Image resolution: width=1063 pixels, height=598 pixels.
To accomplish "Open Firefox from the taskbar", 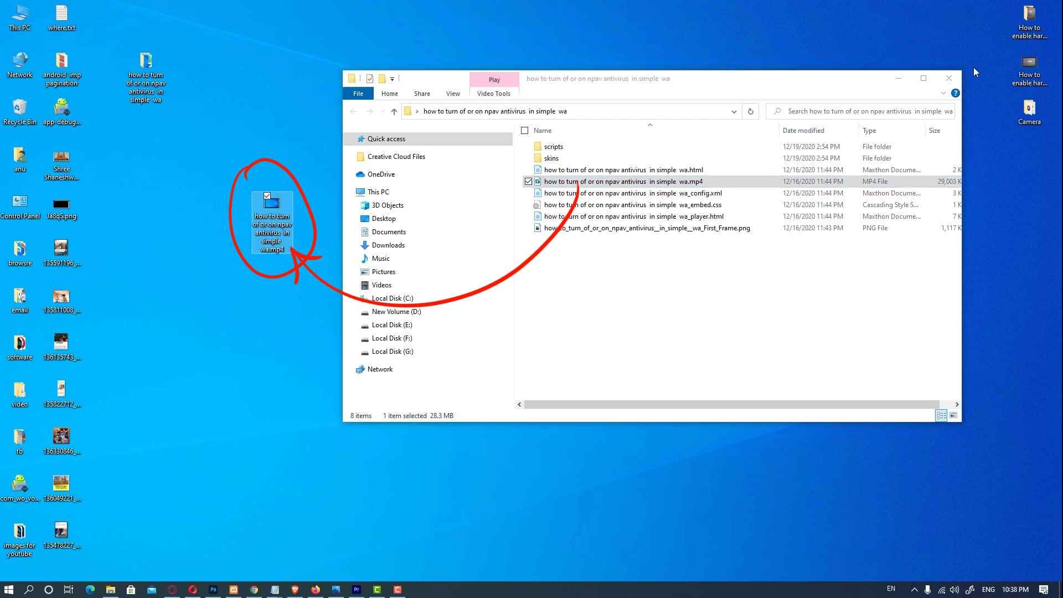I will click(316, 590).
